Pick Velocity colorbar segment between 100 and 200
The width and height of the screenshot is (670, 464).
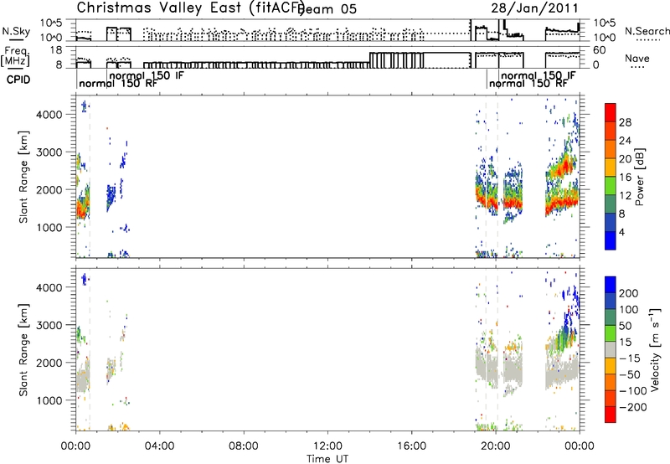pos(611,301)
